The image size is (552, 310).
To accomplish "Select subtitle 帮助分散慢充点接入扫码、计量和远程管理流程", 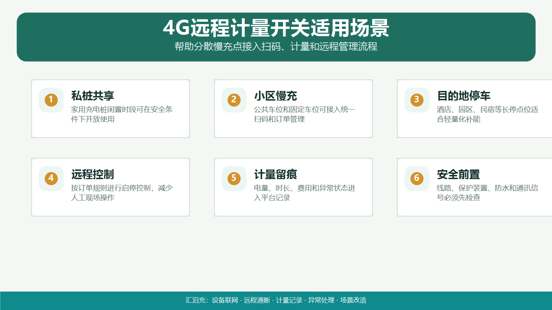I will (x=276, y=46).
